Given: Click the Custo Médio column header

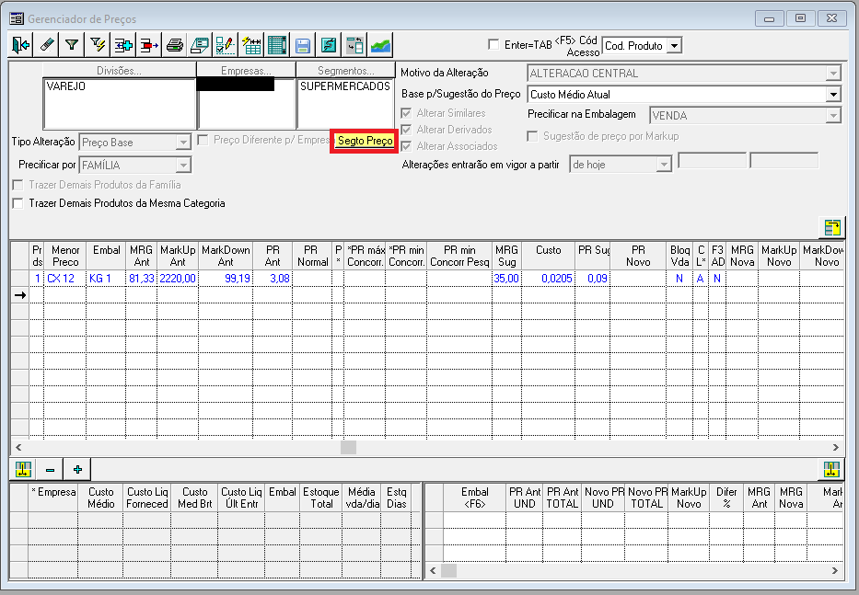Looking at the screenshot, I should tap(100, 498).
